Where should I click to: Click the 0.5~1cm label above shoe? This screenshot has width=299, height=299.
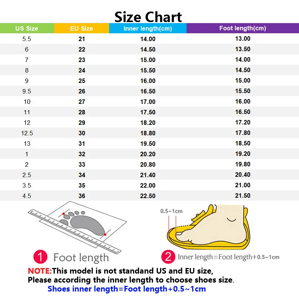click(172, 211)
